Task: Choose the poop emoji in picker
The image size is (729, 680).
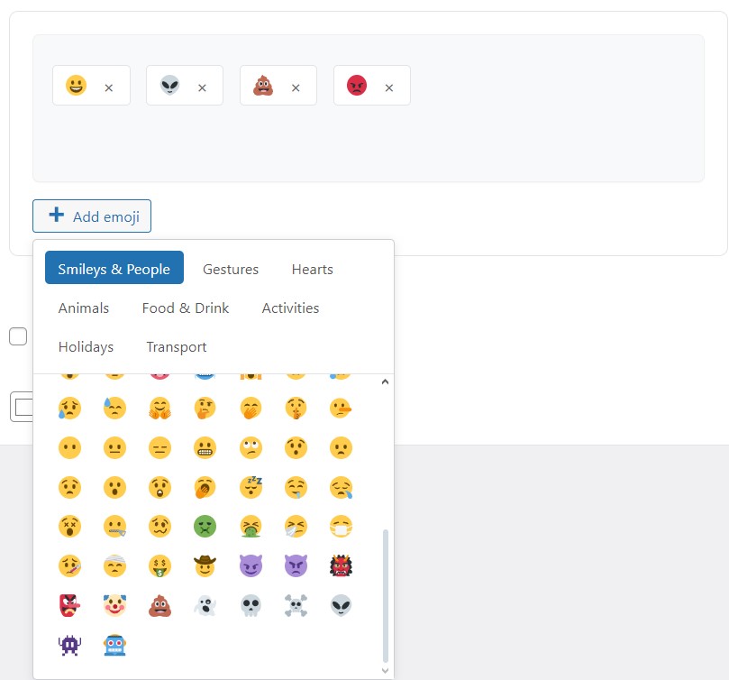Action: [159, 605]
